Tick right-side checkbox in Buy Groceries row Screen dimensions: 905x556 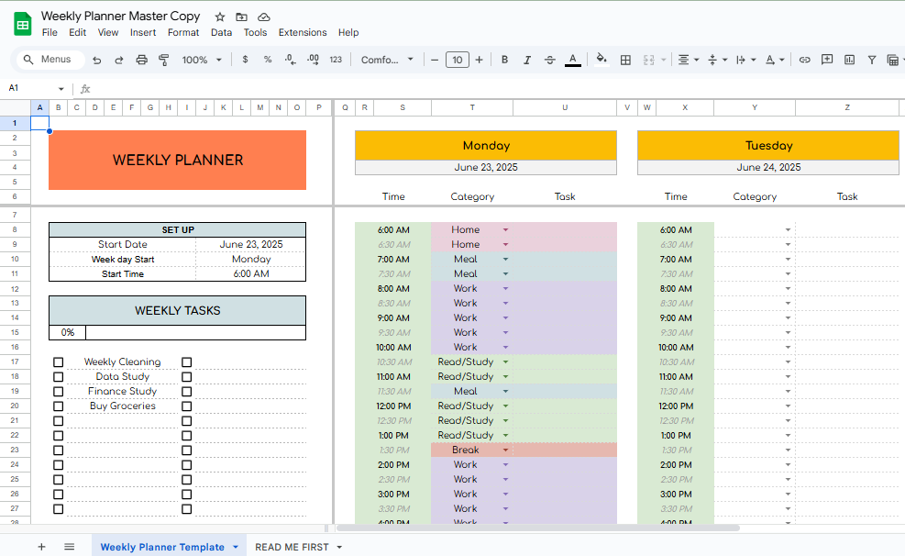click(x=186, y=406)
